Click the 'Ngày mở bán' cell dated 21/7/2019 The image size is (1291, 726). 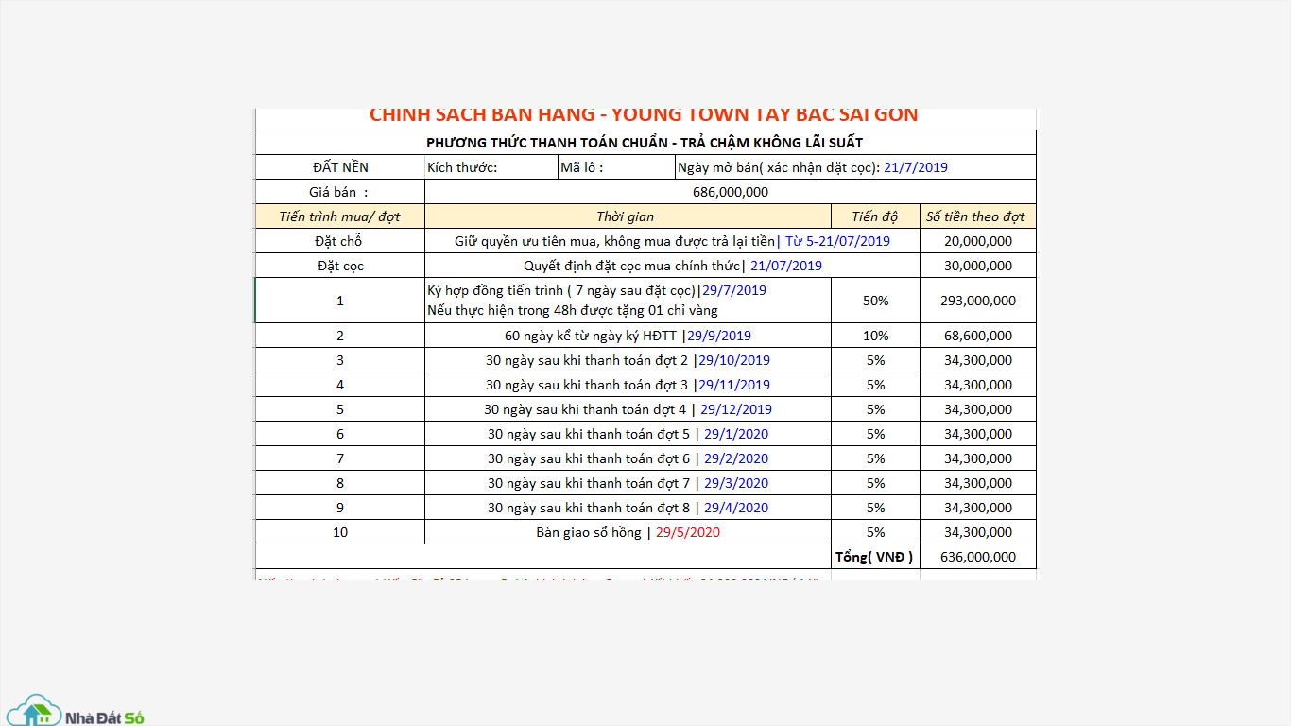click(855, 167)
